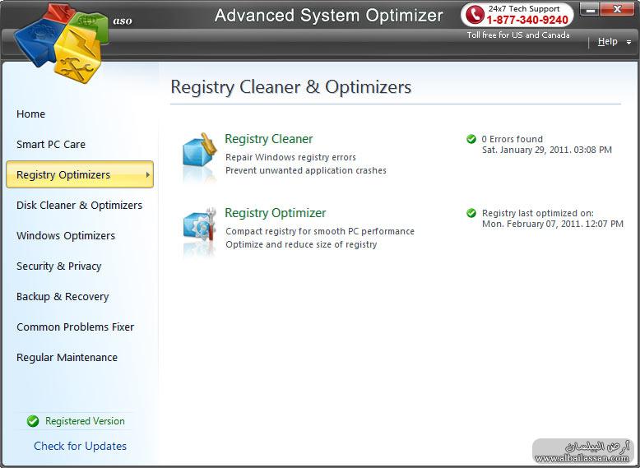Select Smart PC Care in sidebar

pyautogui.click(x=51, y=145)
